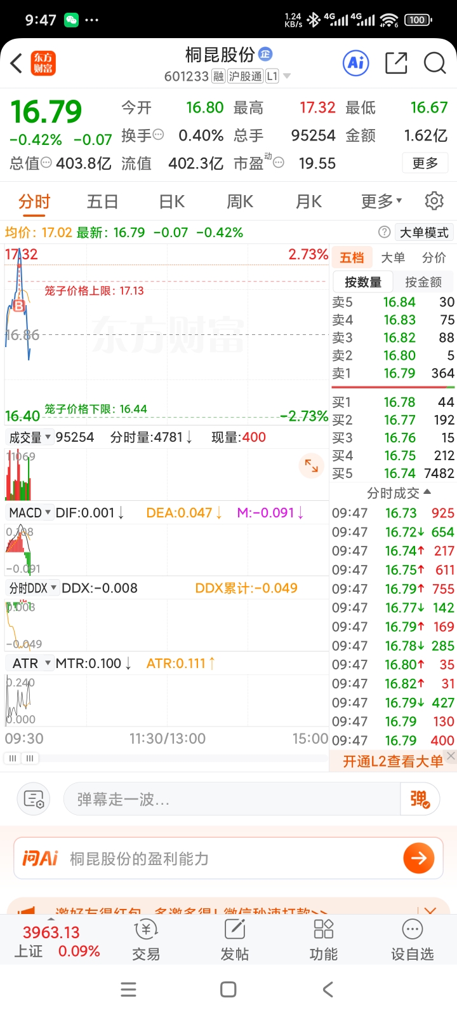
Task: Tap trade row 16.73 volume 925
Action: 394,513
